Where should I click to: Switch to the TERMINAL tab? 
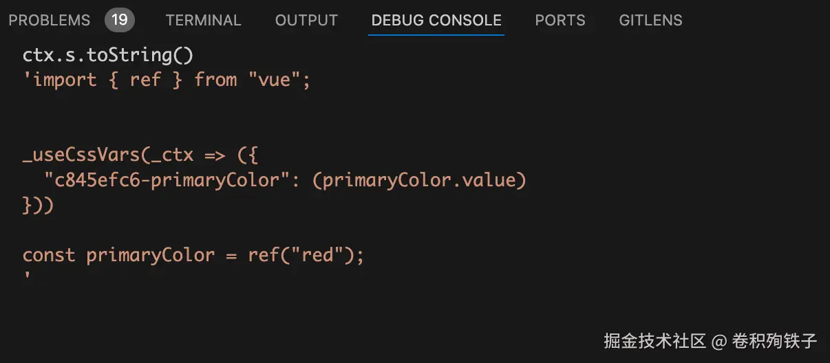pyautogui.click(x=203, y=20)
